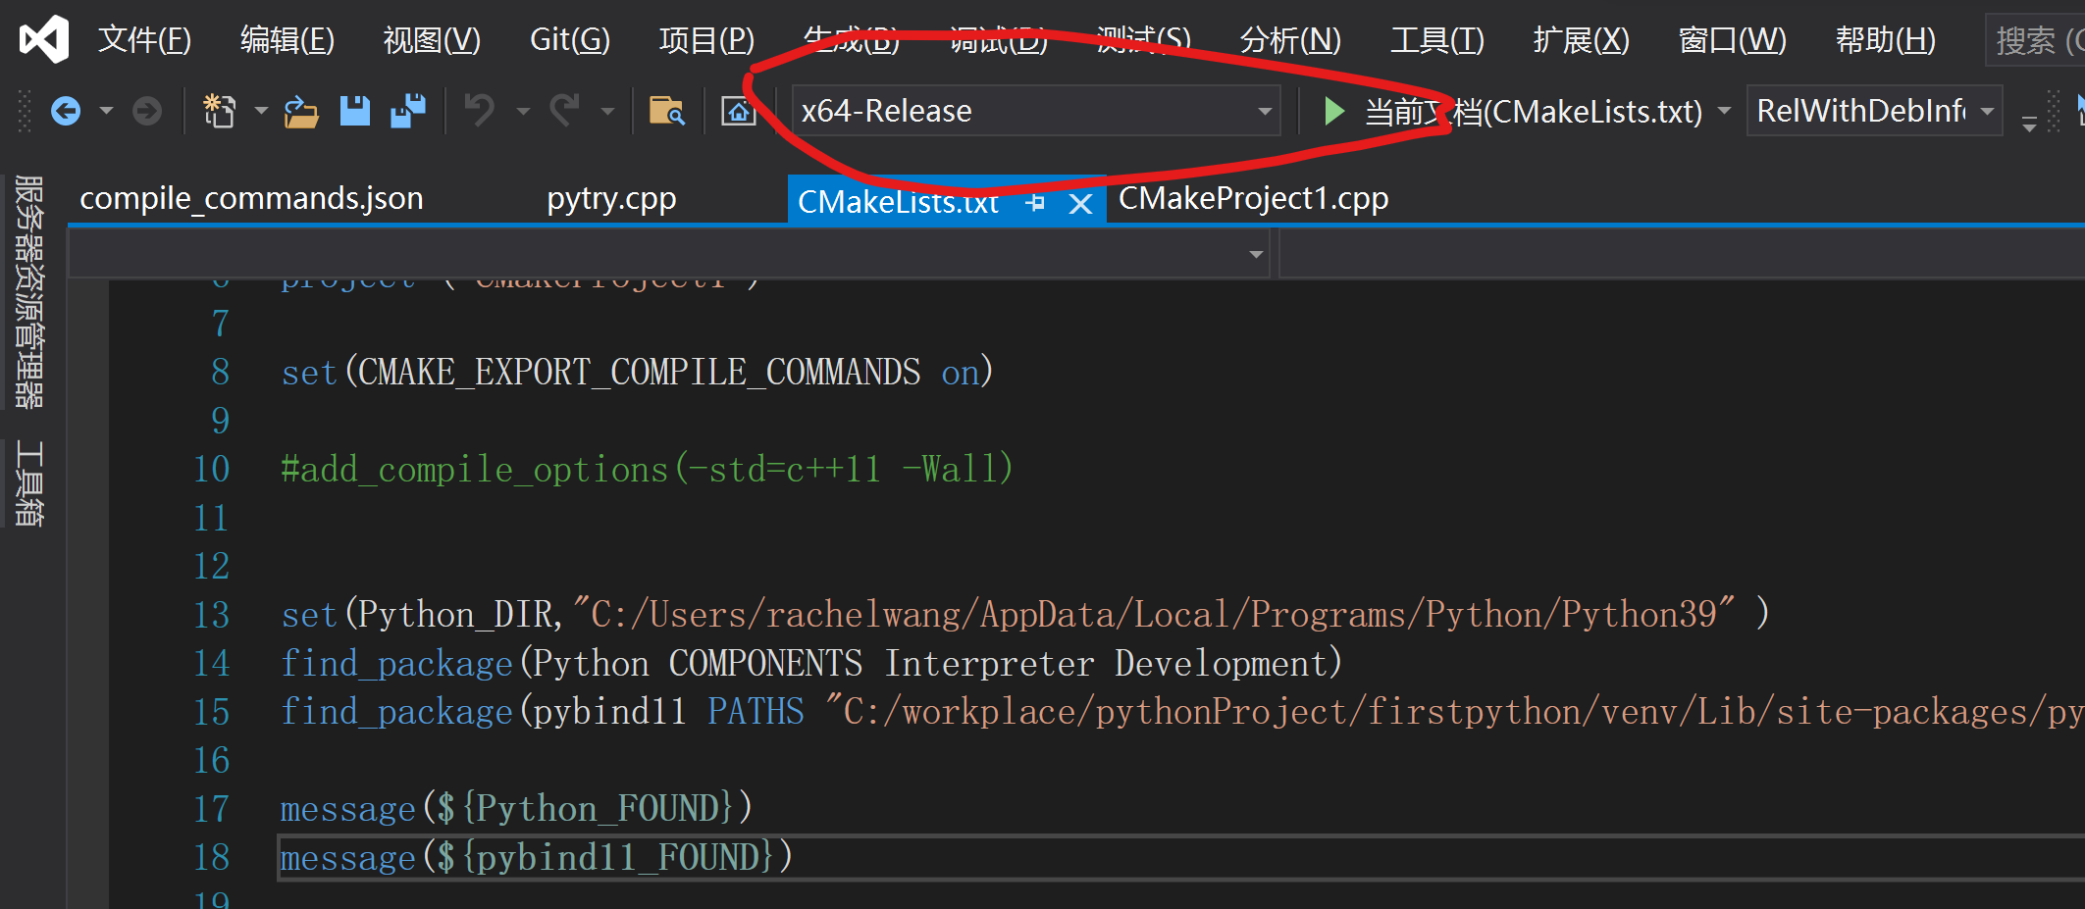Open the 编辑(E) menu
Image resolution: width=2085 pixels, height=909 pixels.
click(287, 39)
